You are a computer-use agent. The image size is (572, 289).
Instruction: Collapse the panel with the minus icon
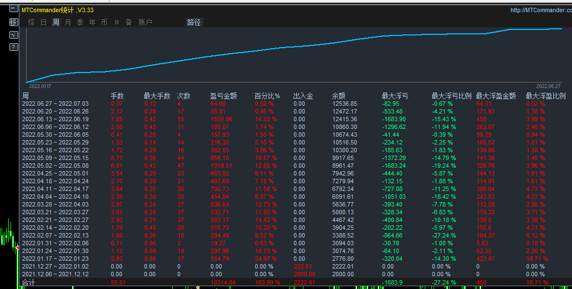[13, 8]
